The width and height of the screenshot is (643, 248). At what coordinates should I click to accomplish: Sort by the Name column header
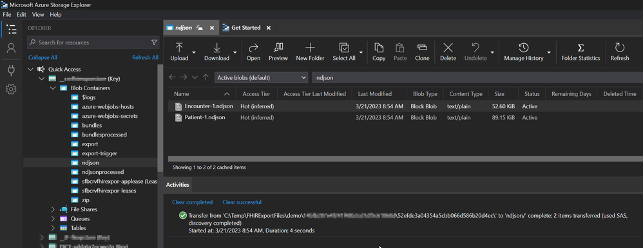coord(202,94)
